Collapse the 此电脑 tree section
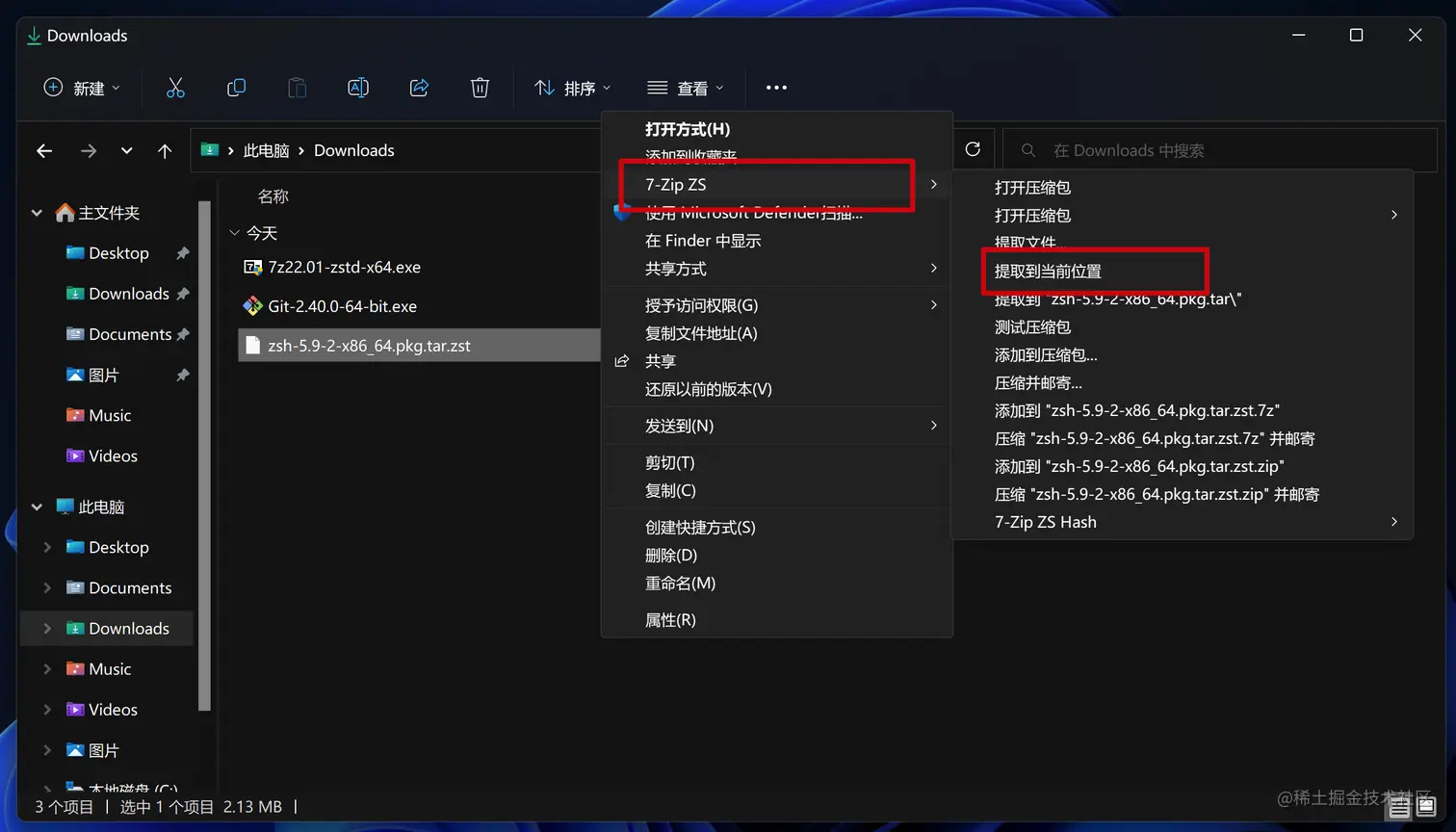 [x=37, y=507]
